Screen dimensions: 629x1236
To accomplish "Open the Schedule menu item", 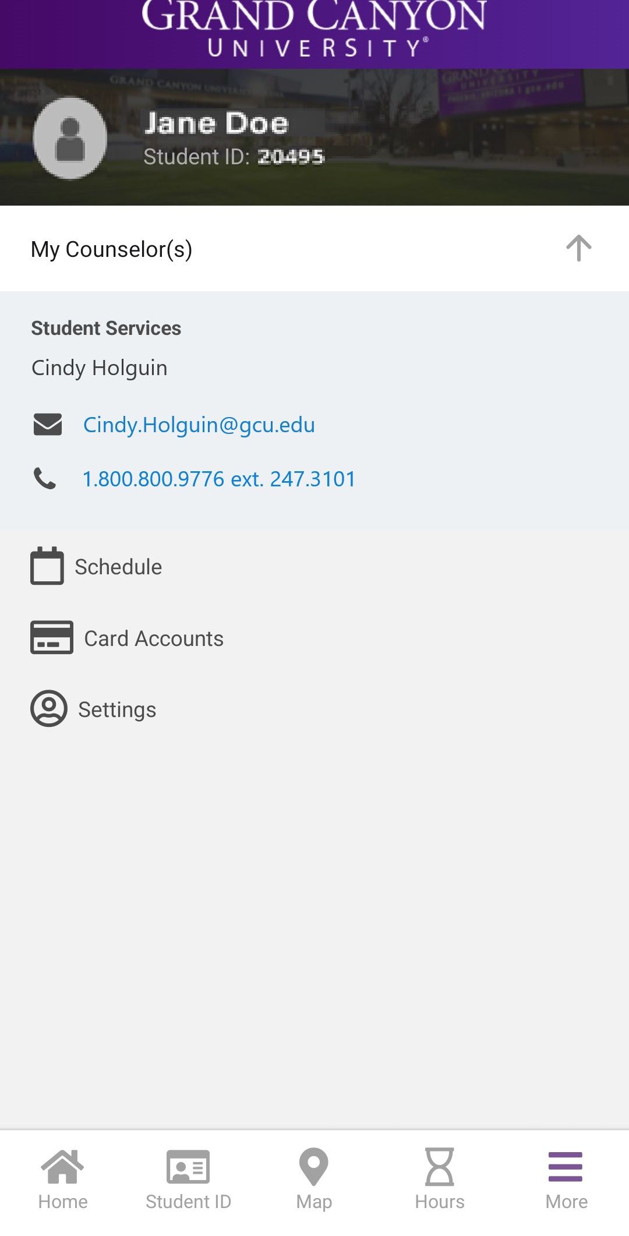I will [118, 567].
